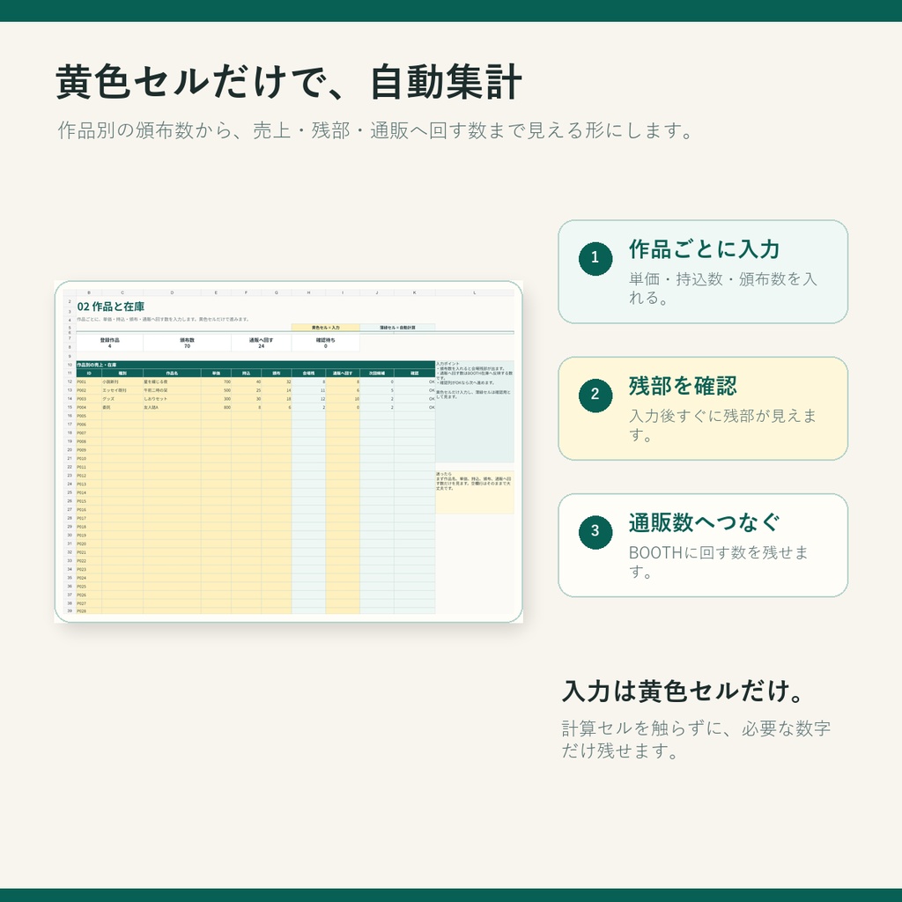Select cell P001 in the ID column
The width and height of the screenshot is (902, 902).
[x=89, y=381]
